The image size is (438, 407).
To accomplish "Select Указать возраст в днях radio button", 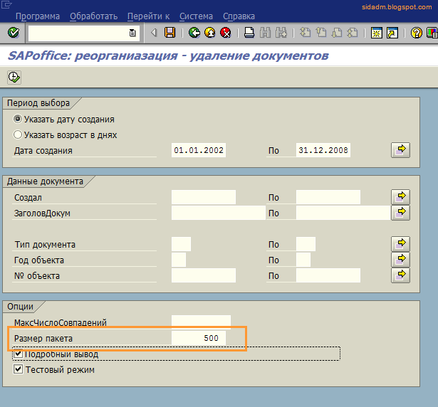I will [18, 134].
